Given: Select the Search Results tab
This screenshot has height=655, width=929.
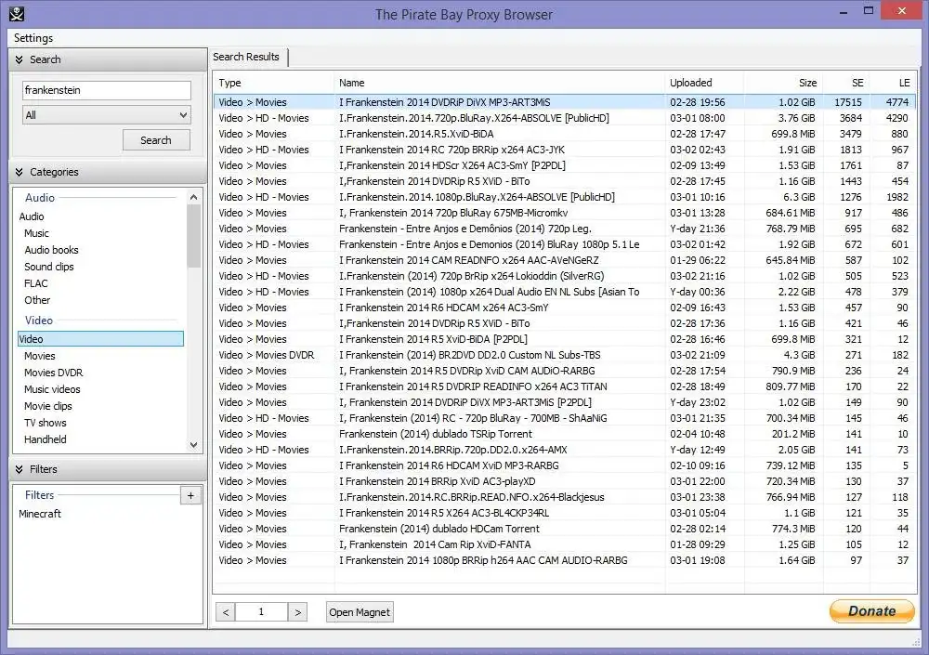Looking at the screenshot, I should click(247, 57).
